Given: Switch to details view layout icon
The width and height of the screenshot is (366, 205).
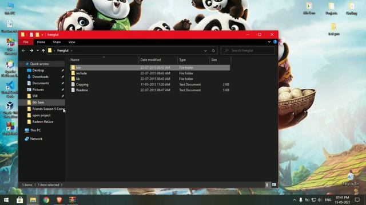Looking at the screenshot, I should coord(267,184).
